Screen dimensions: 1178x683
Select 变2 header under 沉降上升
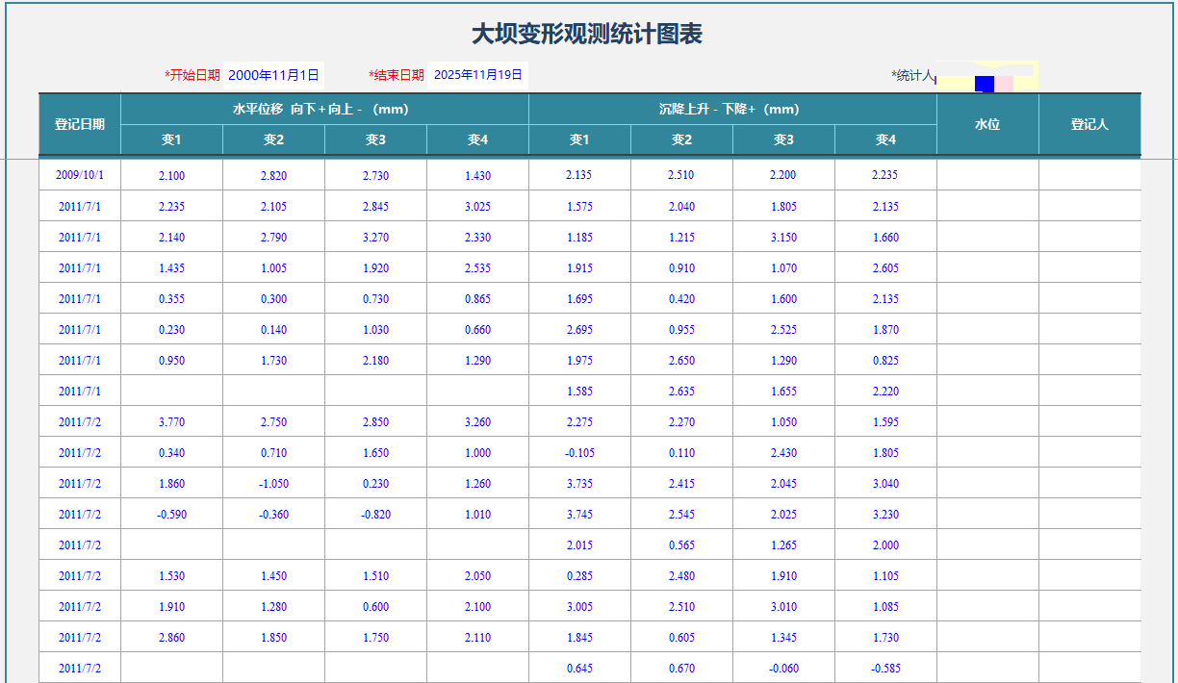[681, 139]
